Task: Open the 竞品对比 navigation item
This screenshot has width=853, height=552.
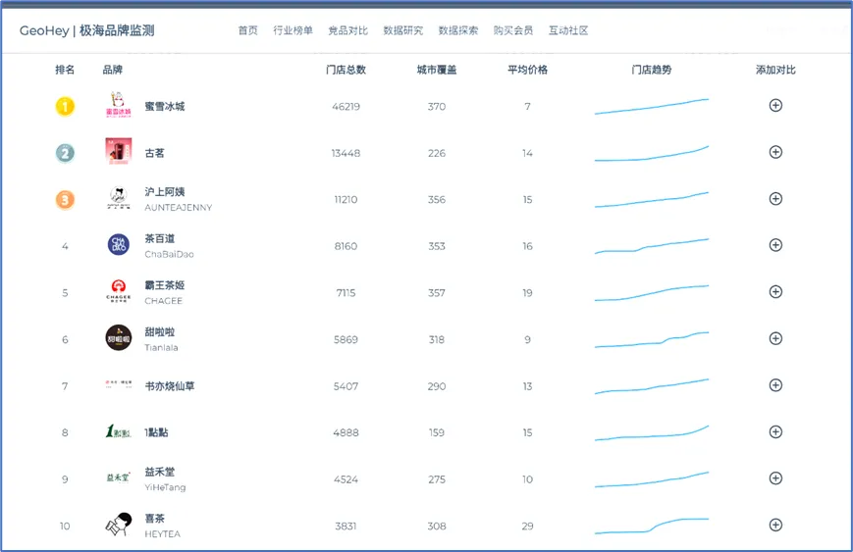Action: [x=348, y=30]
